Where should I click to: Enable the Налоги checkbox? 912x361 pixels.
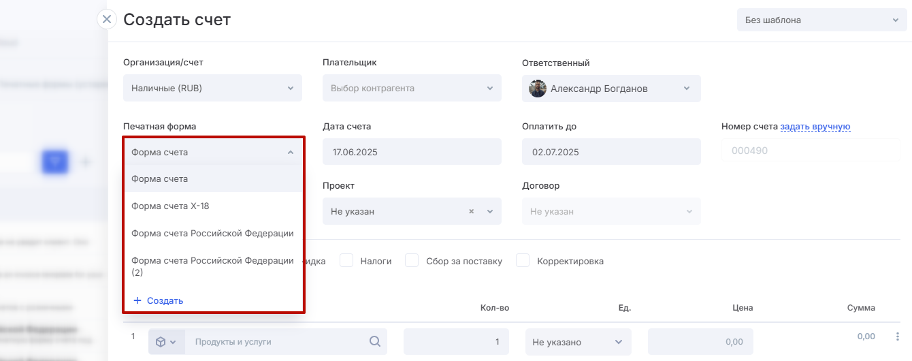[346, 261]
